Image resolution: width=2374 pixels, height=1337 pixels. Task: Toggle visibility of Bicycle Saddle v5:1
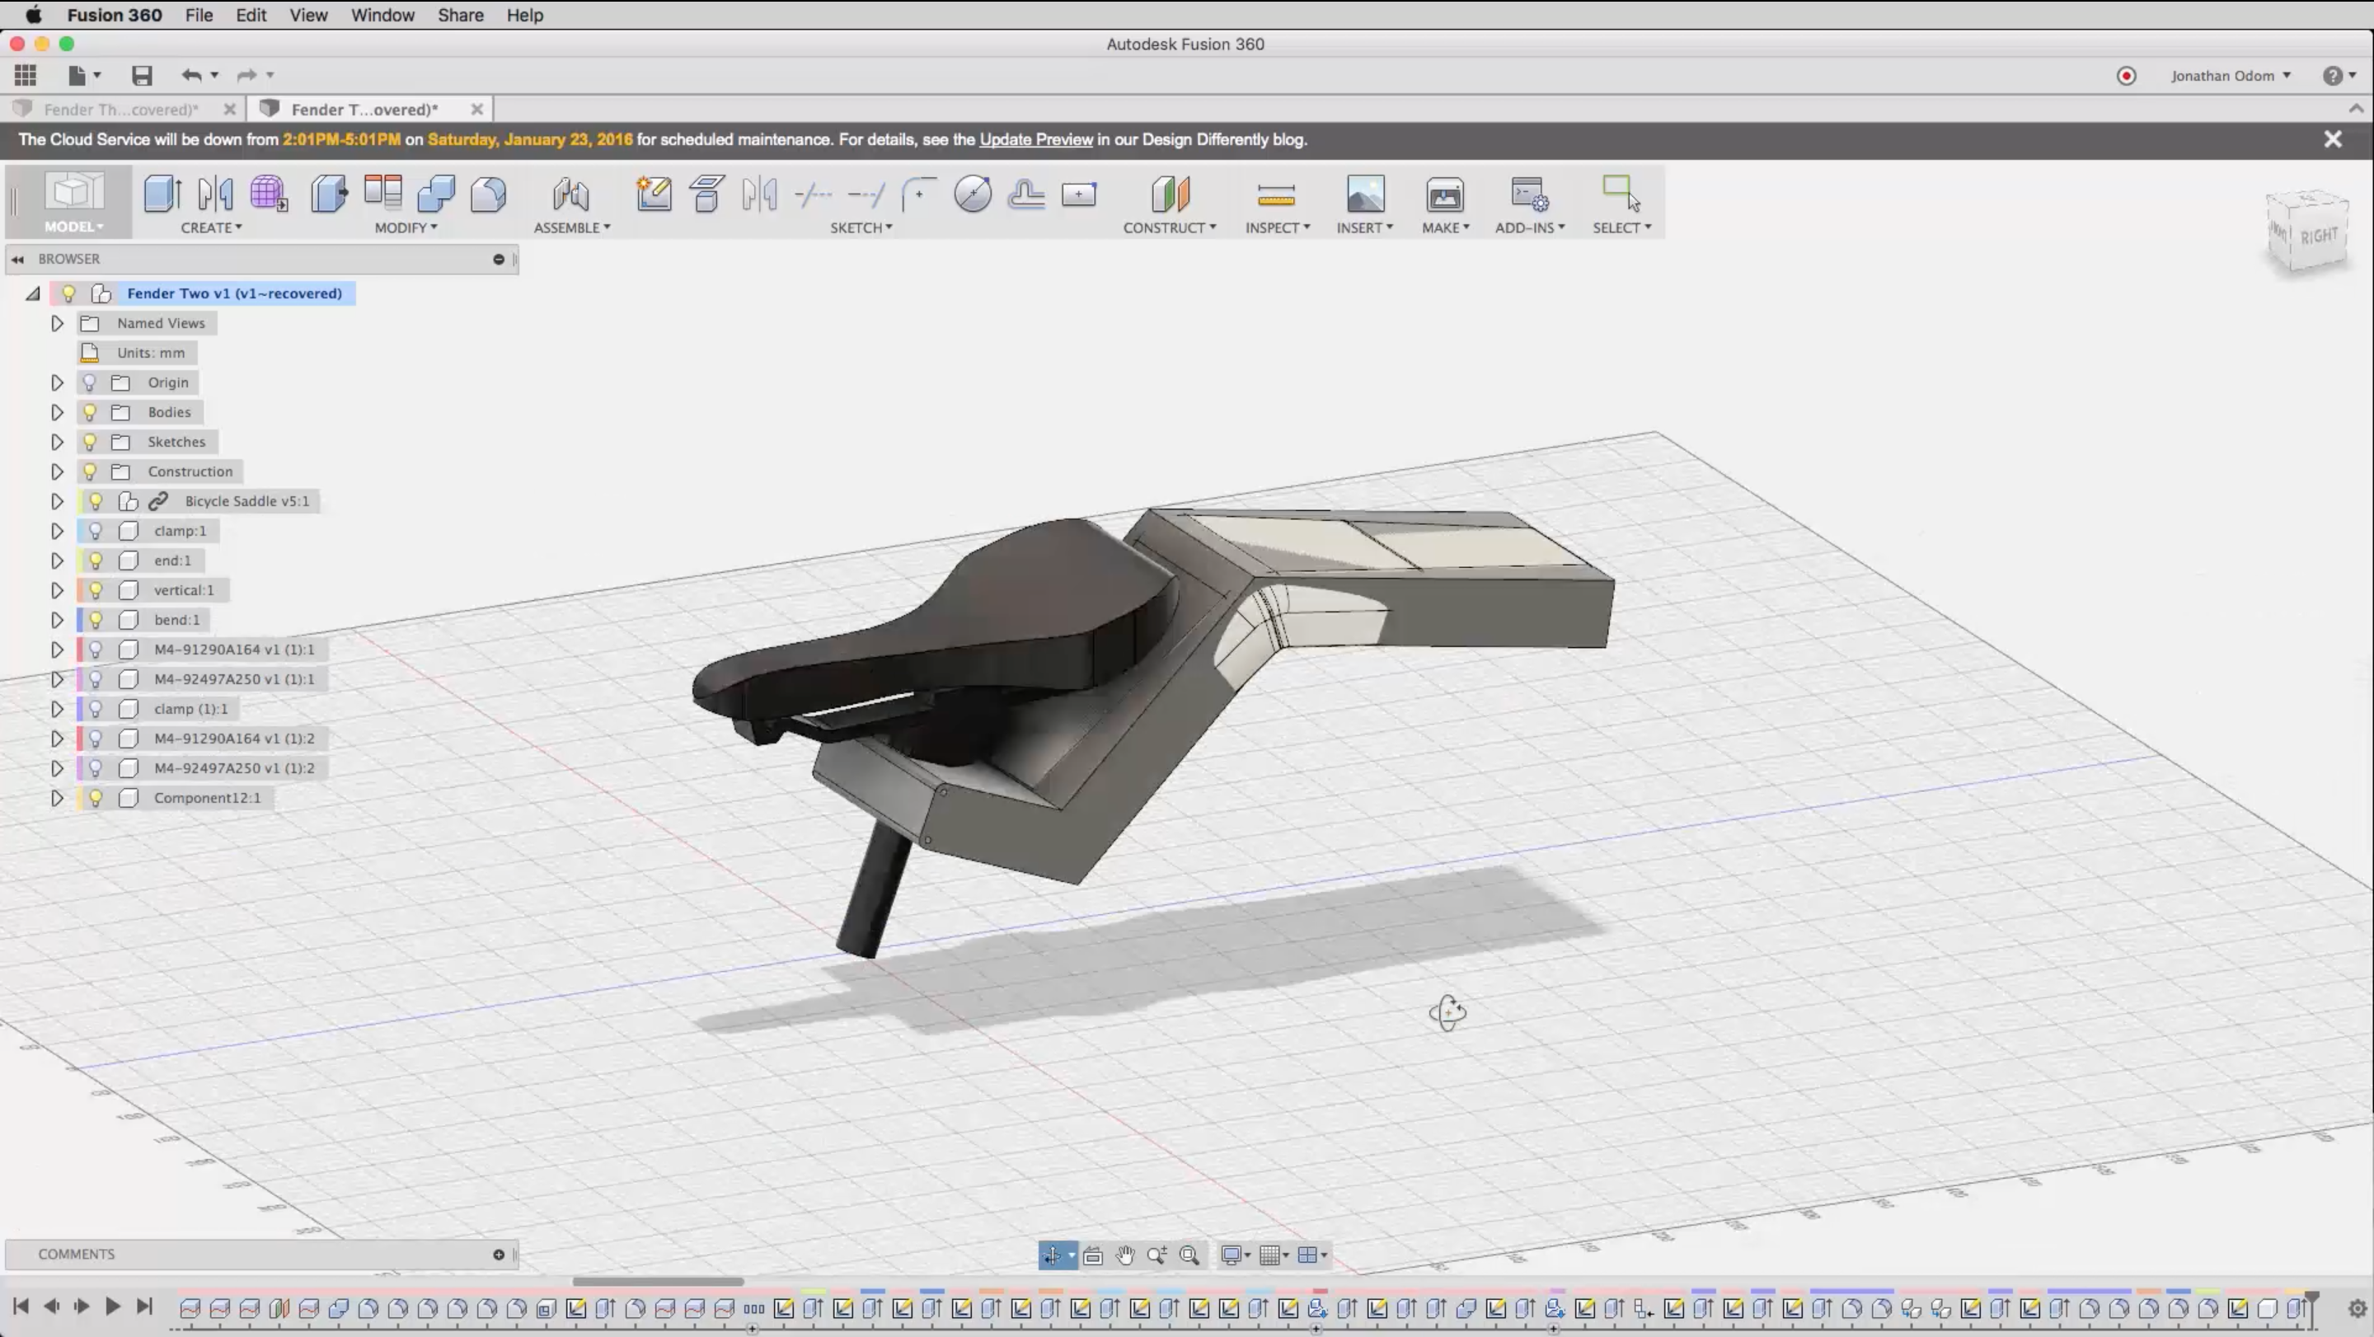point(95,501)
